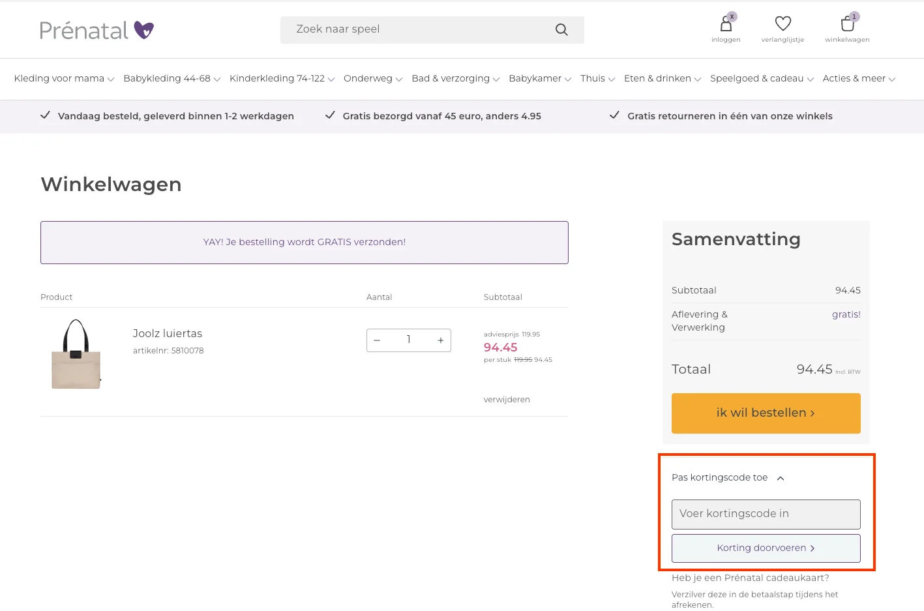Expand the Acties & meer menu
Viewport: 924px width, 611px height.
pyautogui.click(x=859, y=79)
